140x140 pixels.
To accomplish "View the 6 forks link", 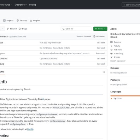I will 117,57.
